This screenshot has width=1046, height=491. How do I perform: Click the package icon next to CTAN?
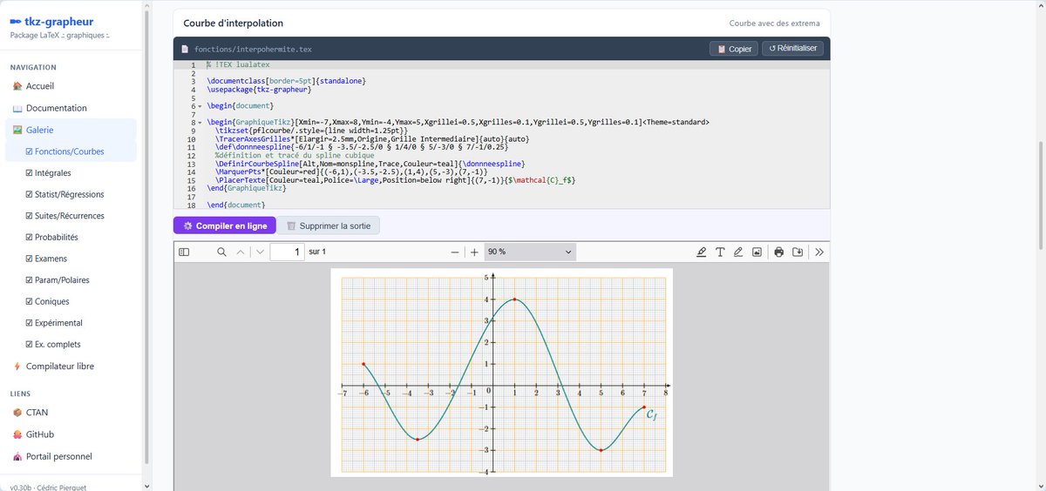(x=17, y=413)
